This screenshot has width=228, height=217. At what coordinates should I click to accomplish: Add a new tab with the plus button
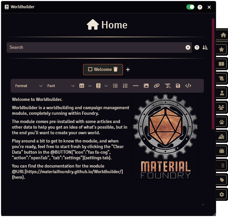pyautogui.click(x=128, y=70)
